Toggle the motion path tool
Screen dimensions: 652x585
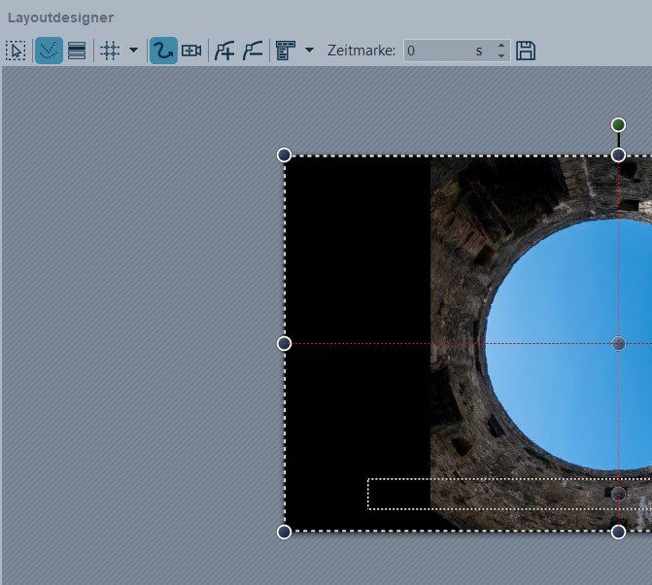[163, 51]
